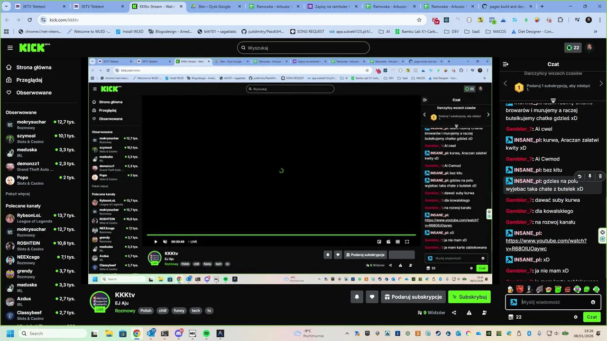Show hidden bookmarks overflow chevron
Screen dimensions: 607x341
tap(596, 32)
